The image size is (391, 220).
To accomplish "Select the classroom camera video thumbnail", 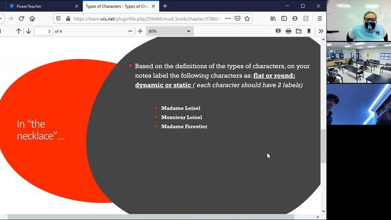I will [359, 62].
